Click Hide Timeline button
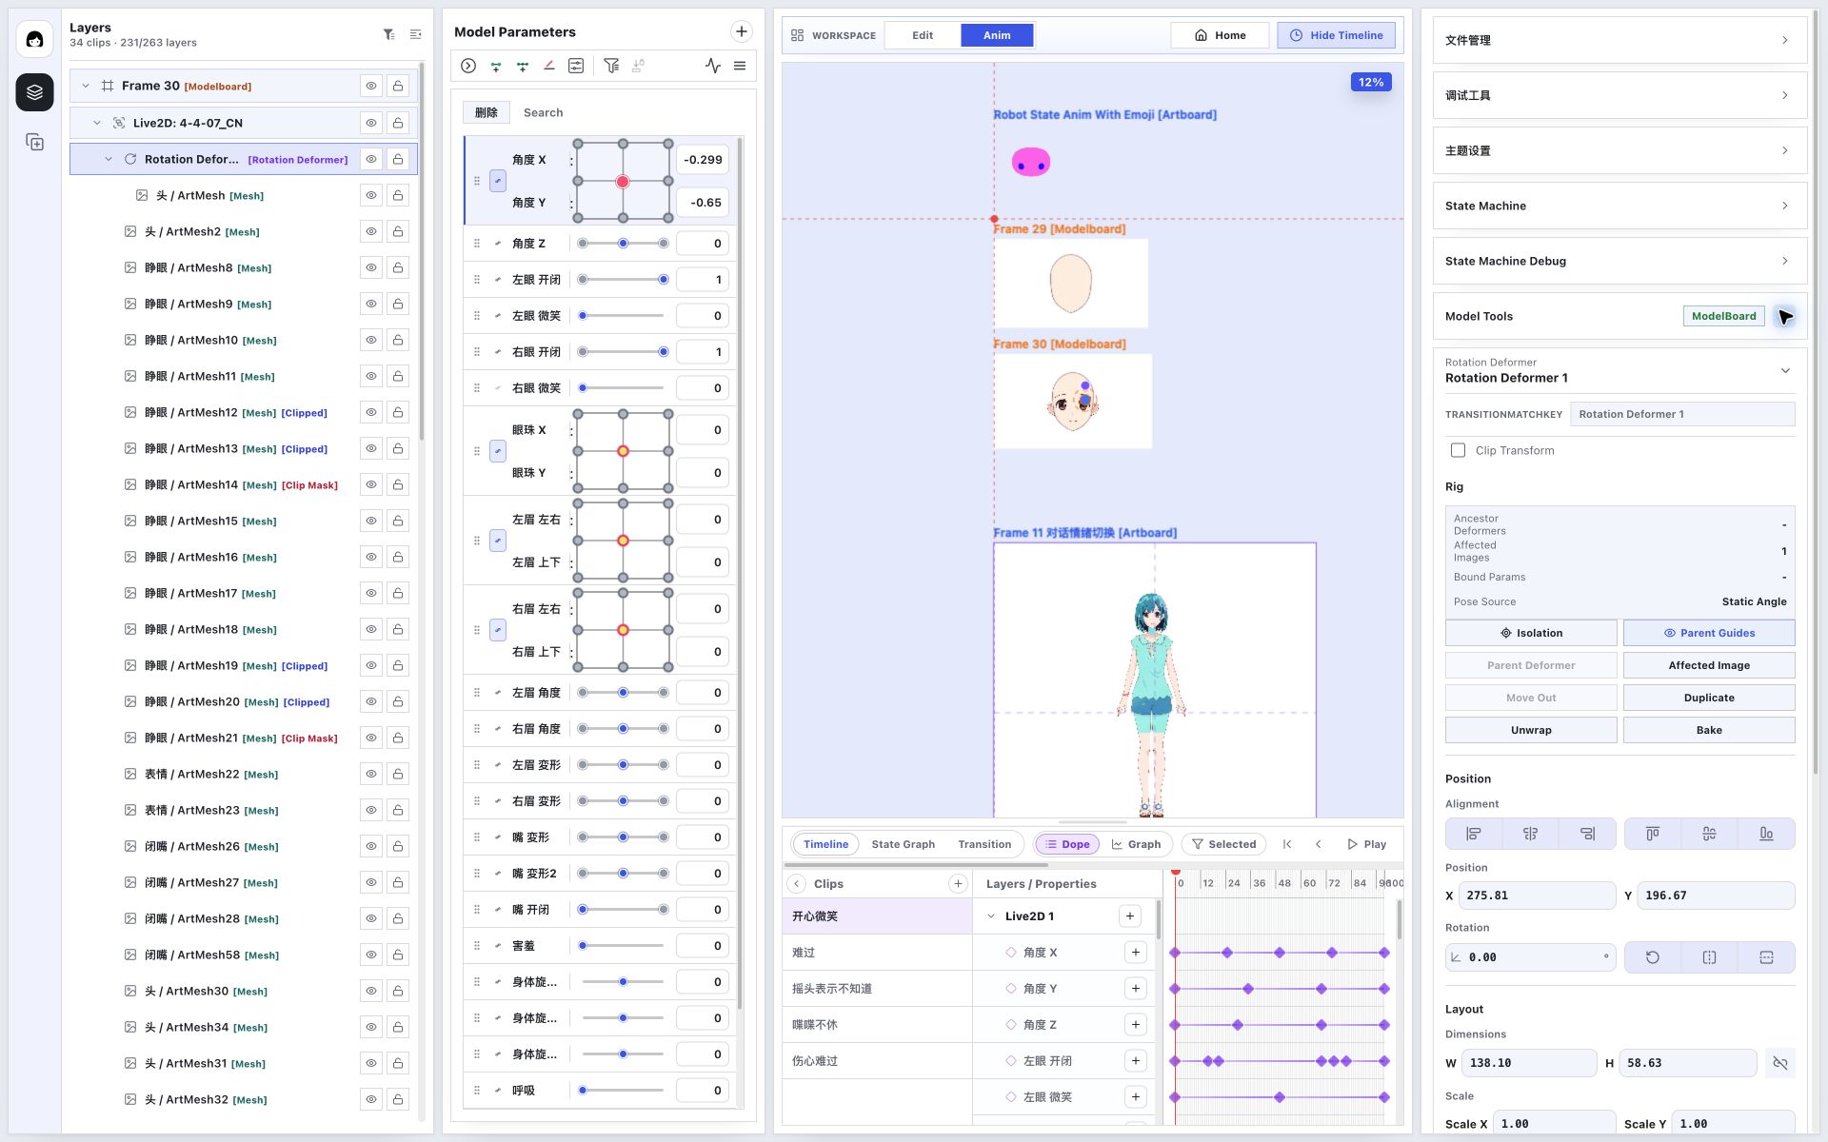Screen dimensions: 1828x1142 pyautogui.click(x=1337, y=35)
